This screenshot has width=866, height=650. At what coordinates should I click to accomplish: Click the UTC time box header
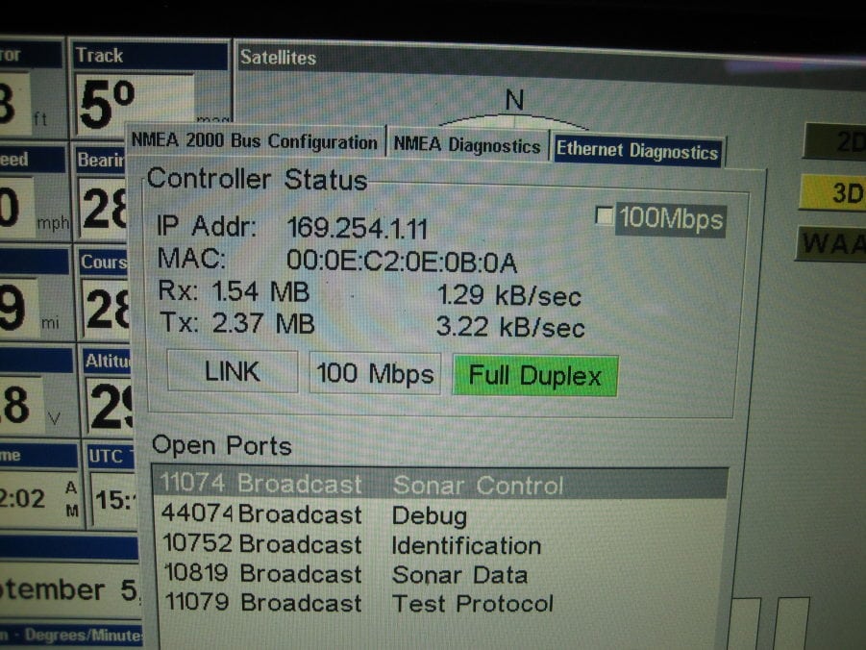[x=110, y=456]
